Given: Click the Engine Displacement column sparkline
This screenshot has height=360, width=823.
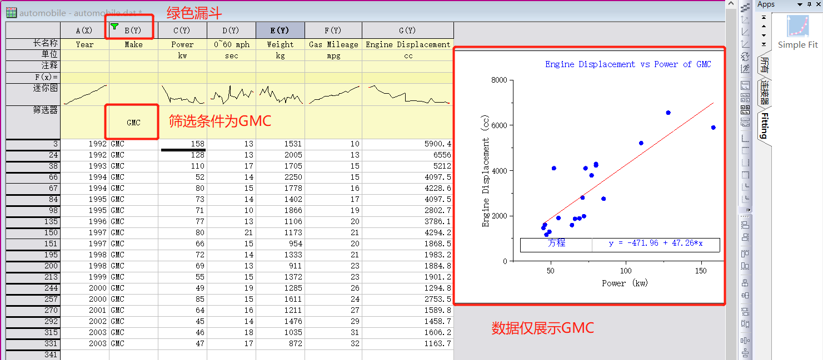Looking at the screenshot, I should 408,94.
